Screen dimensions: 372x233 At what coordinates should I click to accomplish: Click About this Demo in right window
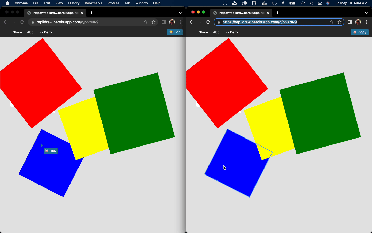pyautogui.click(x=226, y=32)
